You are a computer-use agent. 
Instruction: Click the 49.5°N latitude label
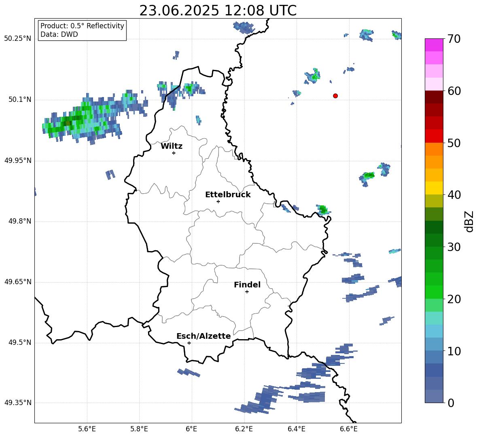point(20,342)
